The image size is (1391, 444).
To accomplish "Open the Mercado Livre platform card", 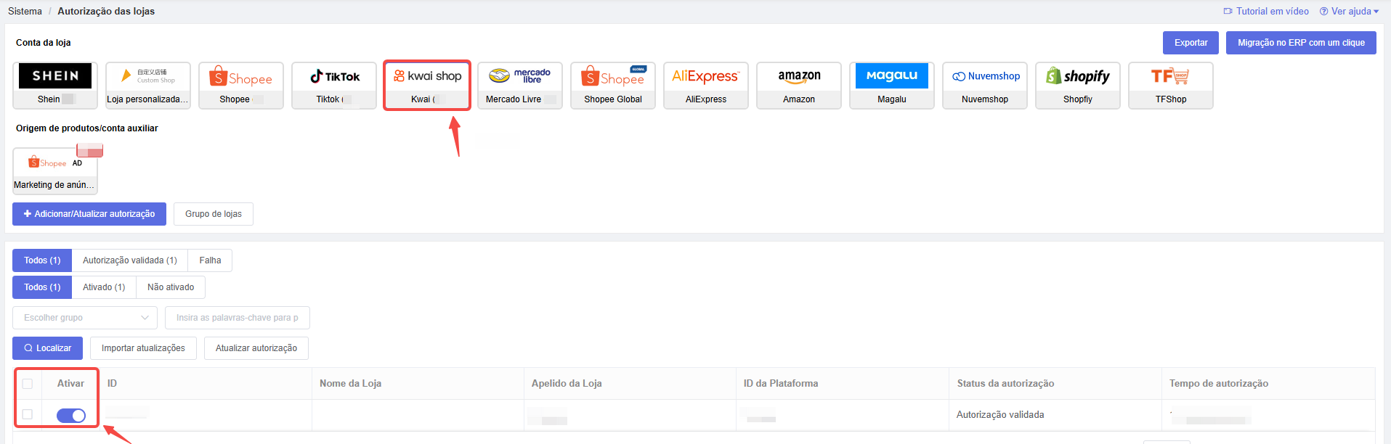I will pos(520,86).
